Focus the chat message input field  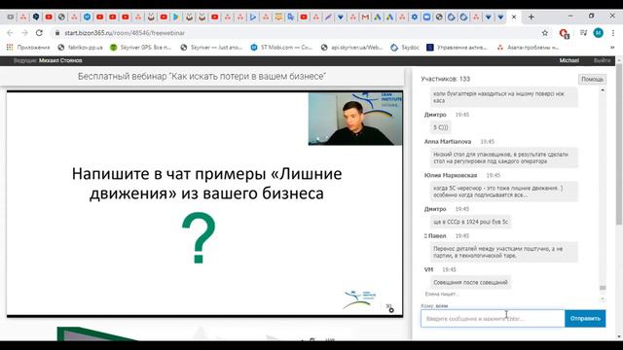click(493, 318)
